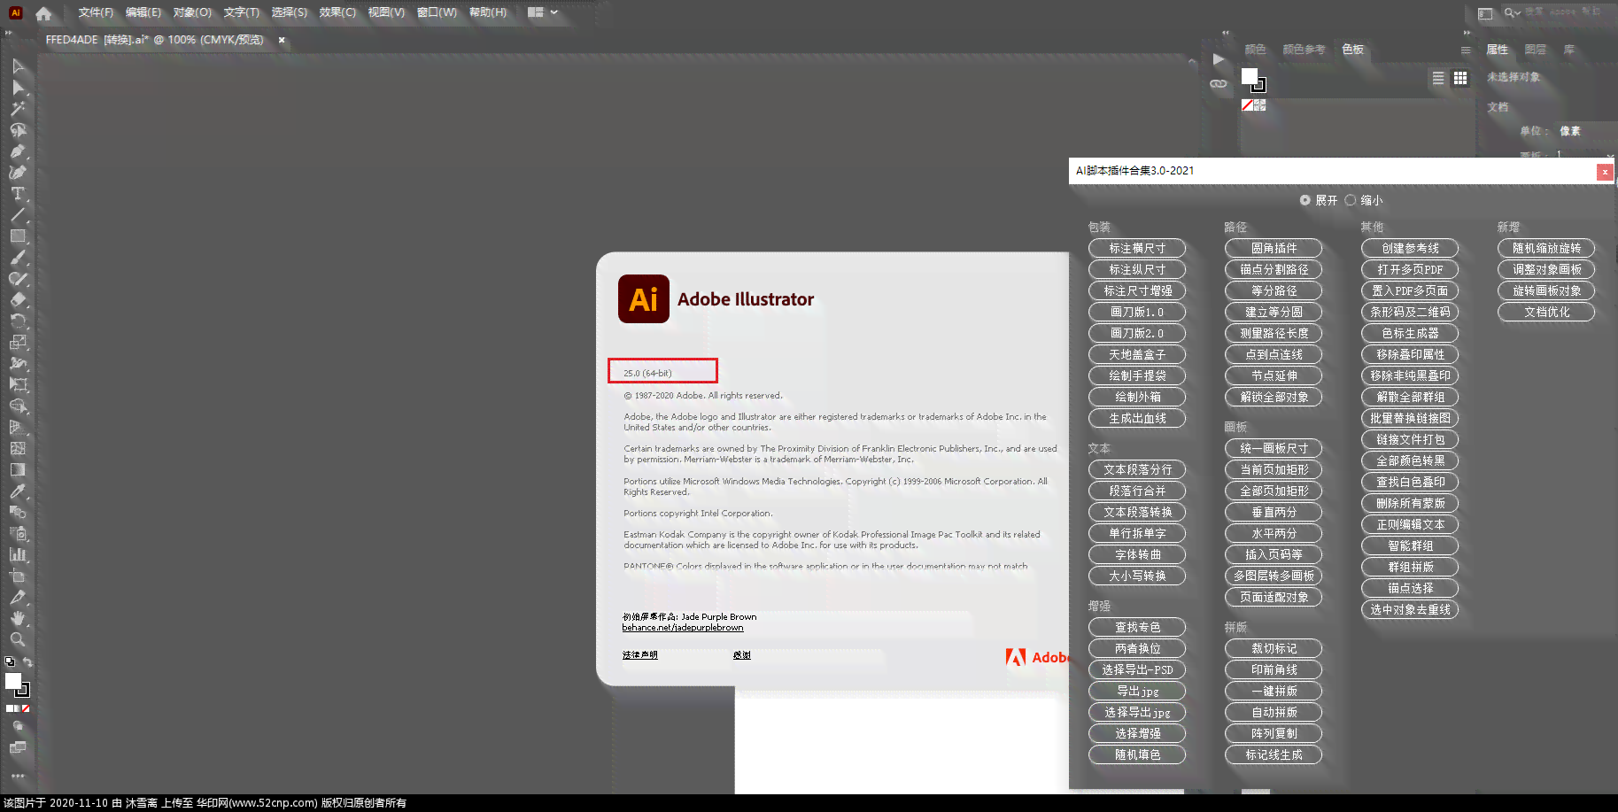Click the 随机缩放旋转 button
Screen dimensions: 1618x812
1546,249
